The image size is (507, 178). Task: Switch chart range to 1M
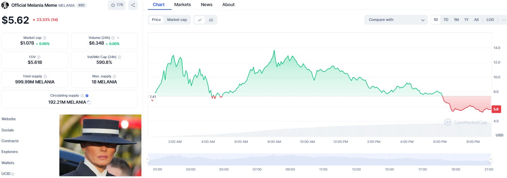[x=456, y=20]
